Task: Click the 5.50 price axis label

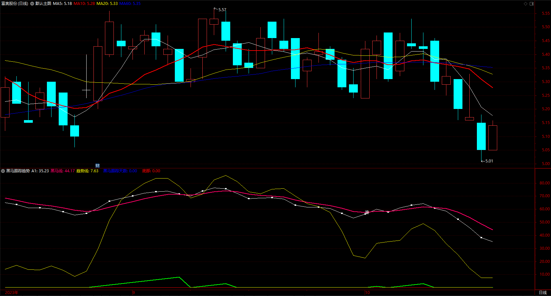Action: (x=546, y=27)
